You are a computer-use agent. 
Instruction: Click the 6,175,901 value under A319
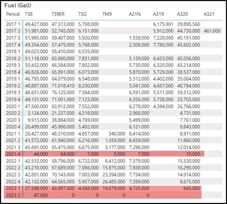[163, 24]
